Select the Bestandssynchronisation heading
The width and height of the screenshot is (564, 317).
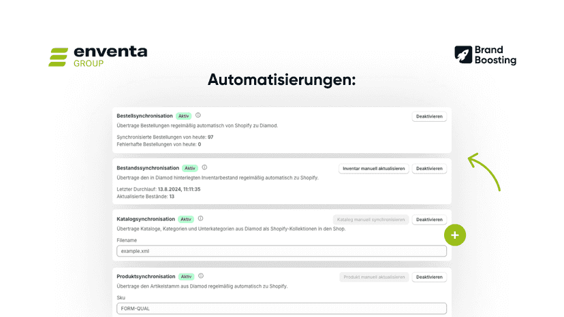click(x=148, y=168)
